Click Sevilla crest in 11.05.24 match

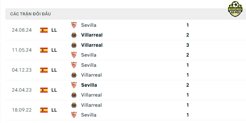tap(74, 55)
